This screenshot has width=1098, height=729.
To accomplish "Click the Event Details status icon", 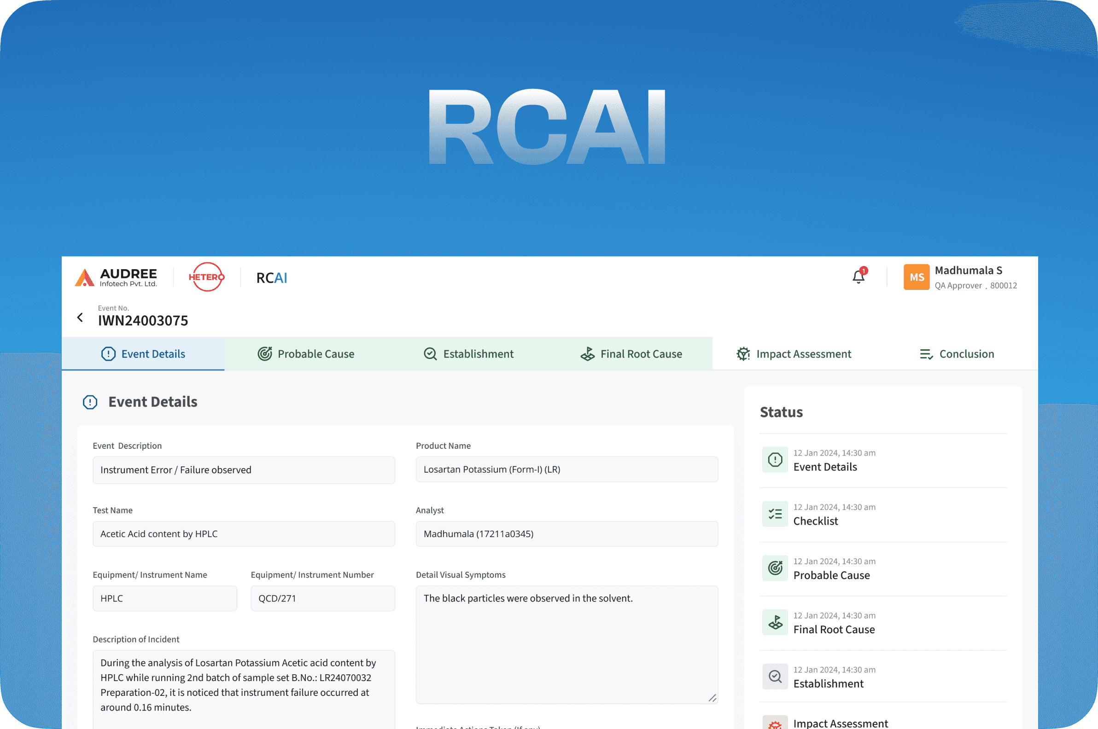I will point(775,460).
